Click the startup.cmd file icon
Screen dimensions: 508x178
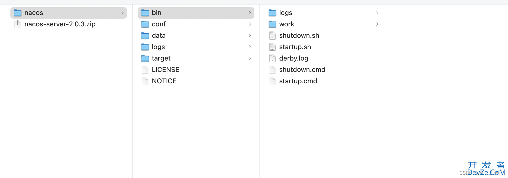pyautogui.click(x=272, y=81)
